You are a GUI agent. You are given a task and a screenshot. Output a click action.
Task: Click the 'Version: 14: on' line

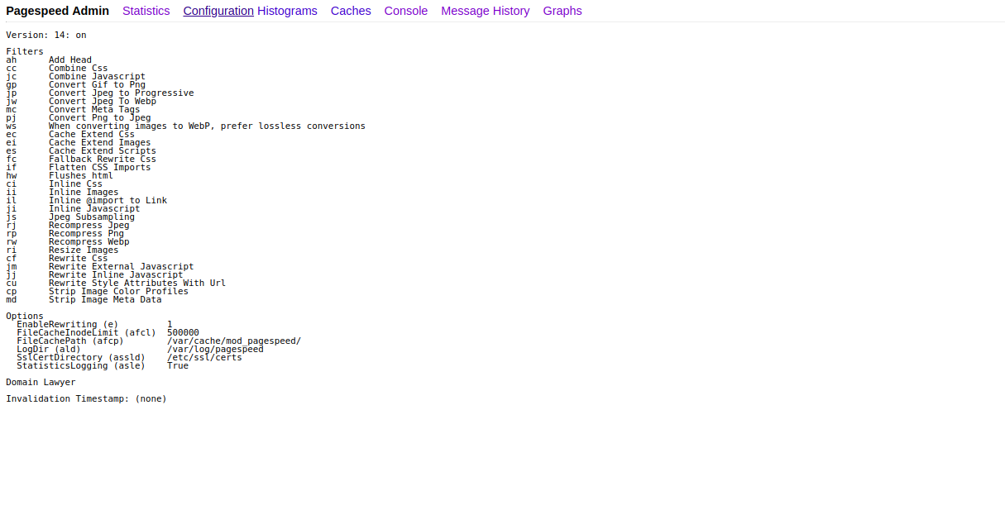pos(46,35)
